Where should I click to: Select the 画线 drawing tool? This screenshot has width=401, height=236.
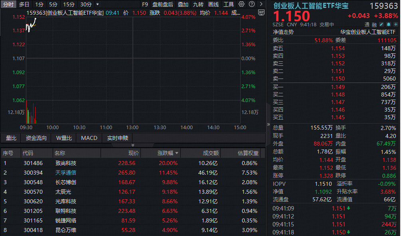pyautogui.click(x=213, y=4)
